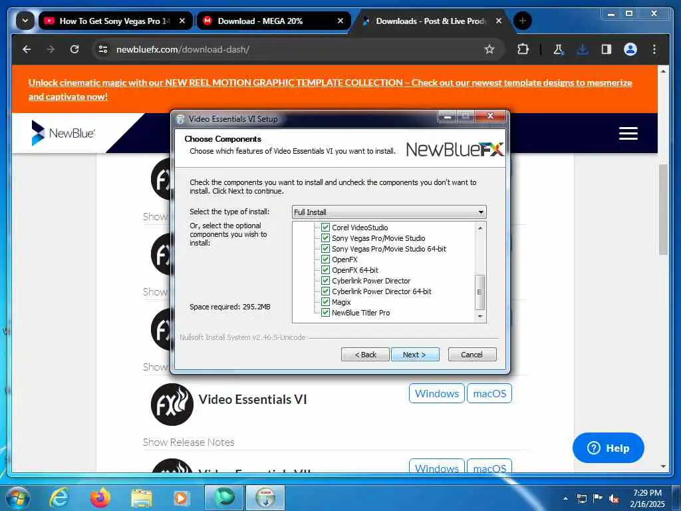
Task: Toggle the NewBlue Titler Pro checkbox
Action: (325, 313)
